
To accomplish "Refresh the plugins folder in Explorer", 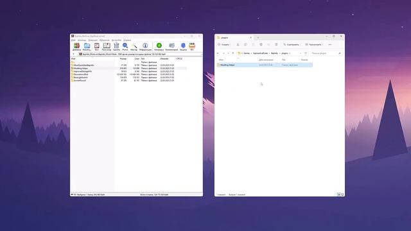I will [306, 53].
